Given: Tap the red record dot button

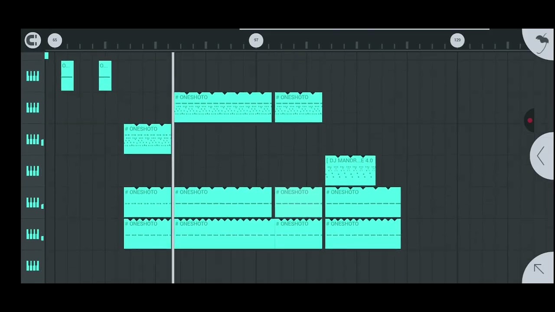Looking at the screenshot, I should 529,120.
